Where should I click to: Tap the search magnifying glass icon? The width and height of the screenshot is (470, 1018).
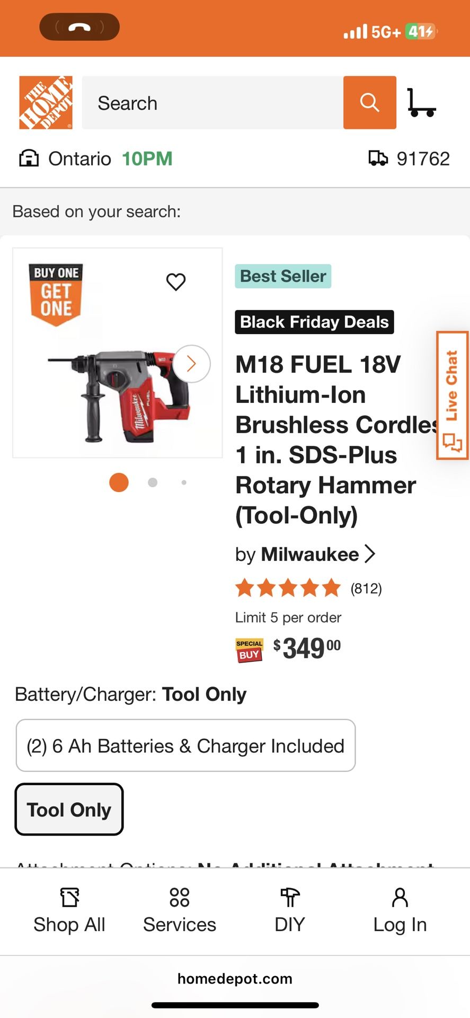[x=369, y=102]
